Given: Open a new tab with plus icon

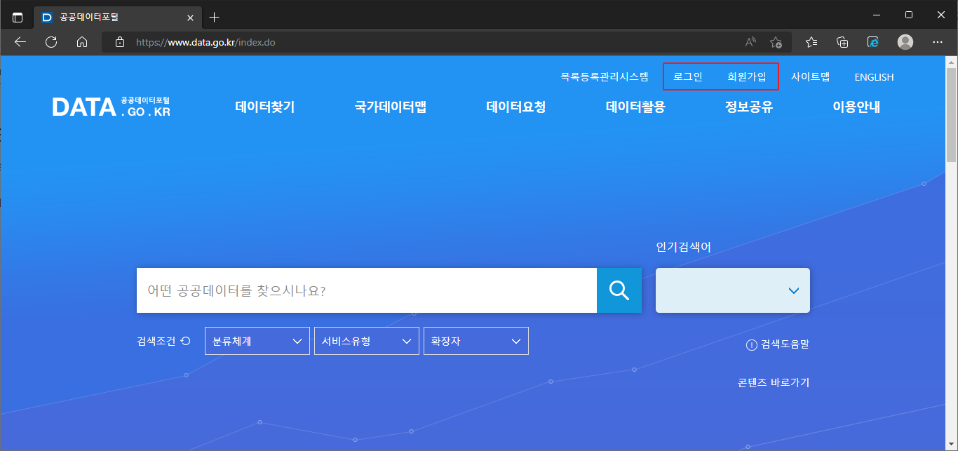Looking at the screenshot, I should point(215,17).
